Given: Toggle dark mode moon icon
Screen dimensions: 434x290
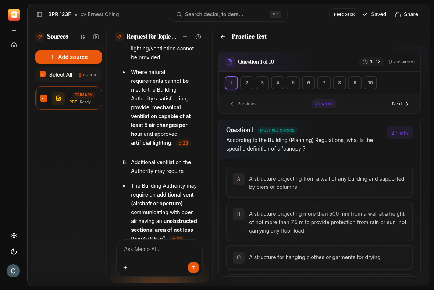Looking at the screenshot, I should tap(14, 252).
